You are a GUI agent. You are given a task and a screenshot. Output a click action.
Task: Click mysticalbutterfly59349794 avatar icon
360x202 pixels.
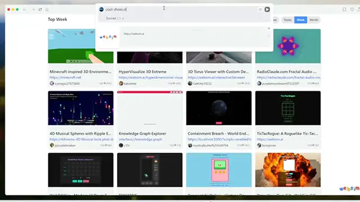[x=190, y=145]
